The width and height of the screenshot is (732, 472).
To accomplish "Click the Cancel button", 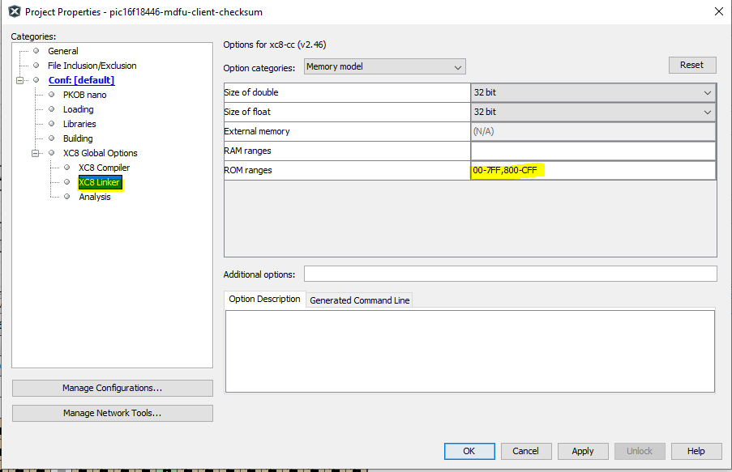I will 525,451.
